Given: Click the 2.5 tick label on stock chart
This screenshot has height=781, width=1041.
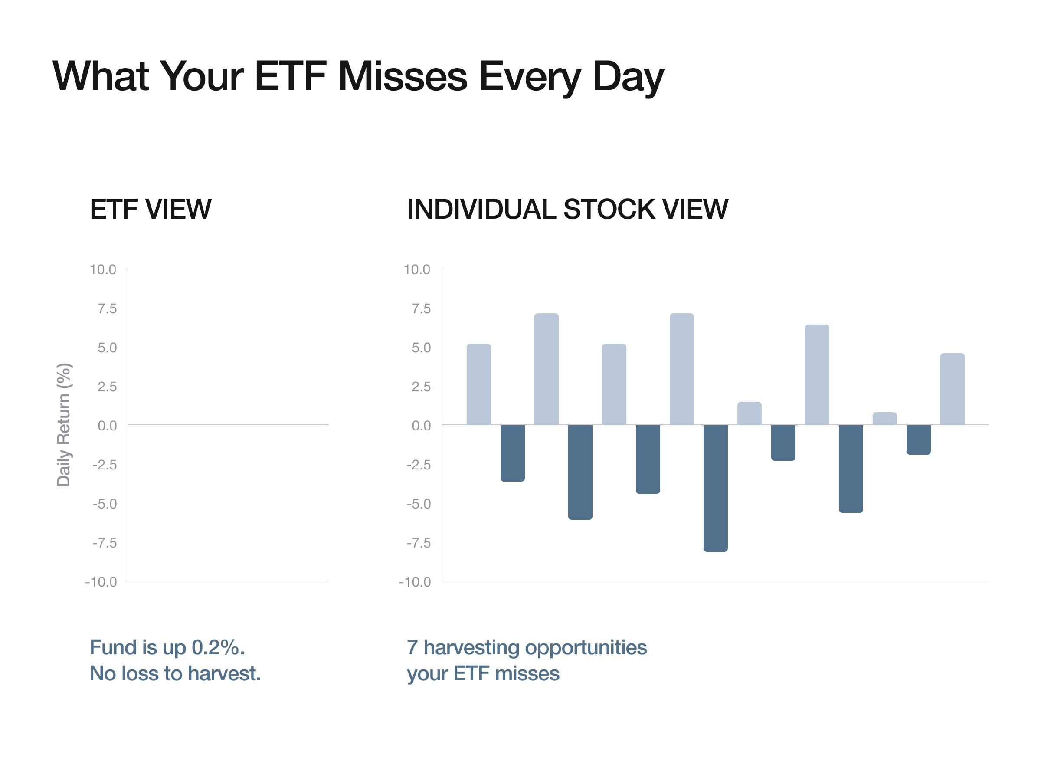Looking at the screenshot, I should [421, 387].
